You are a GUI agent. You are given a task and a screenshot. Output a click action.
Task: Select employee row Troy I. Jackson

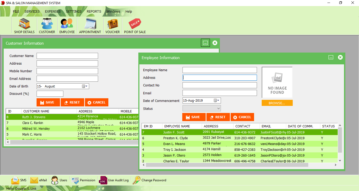(x=240, y=149)
